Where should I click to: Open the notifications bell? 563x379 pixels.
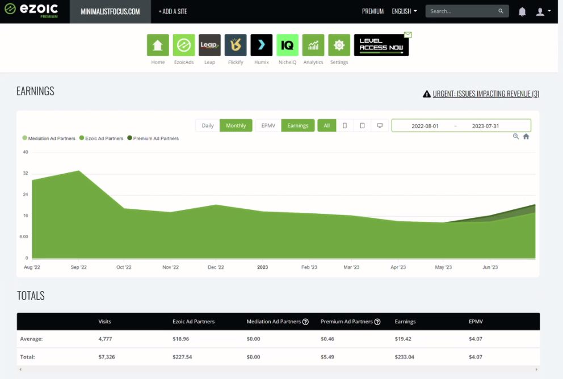(x=522, y=11)
